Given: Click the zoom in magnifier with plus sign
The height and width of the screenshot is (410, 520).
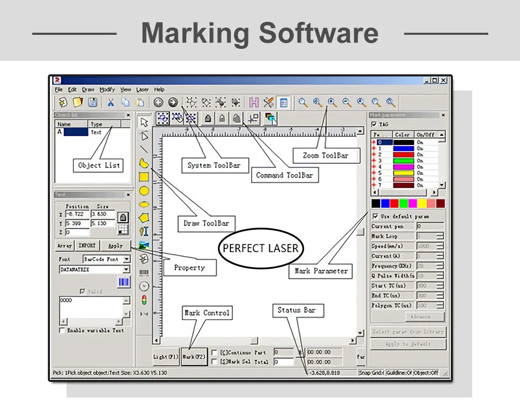Looking at the screenshot, I should (332, 102).
